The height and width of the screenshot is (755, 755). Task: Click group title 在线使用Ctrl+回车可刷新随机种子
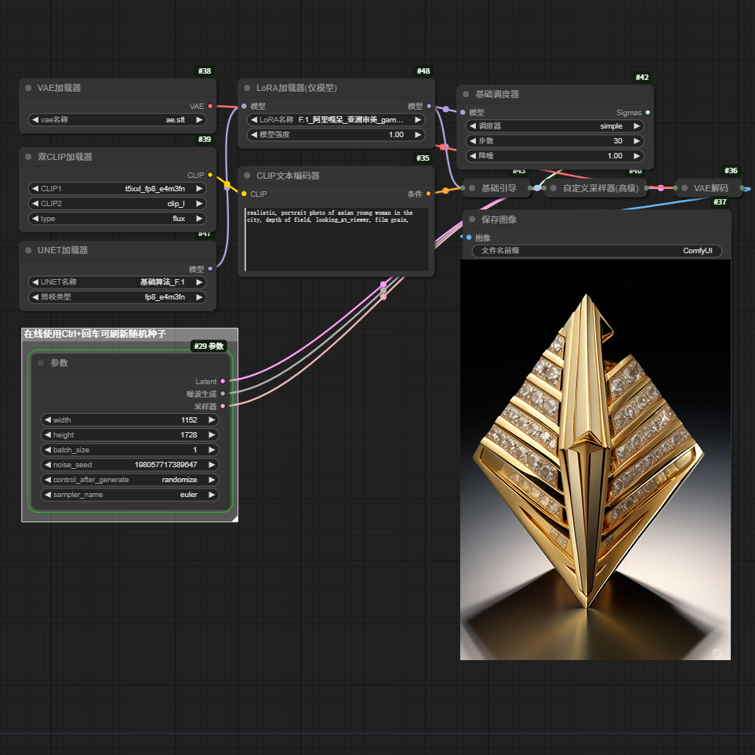tap(95, 334)
